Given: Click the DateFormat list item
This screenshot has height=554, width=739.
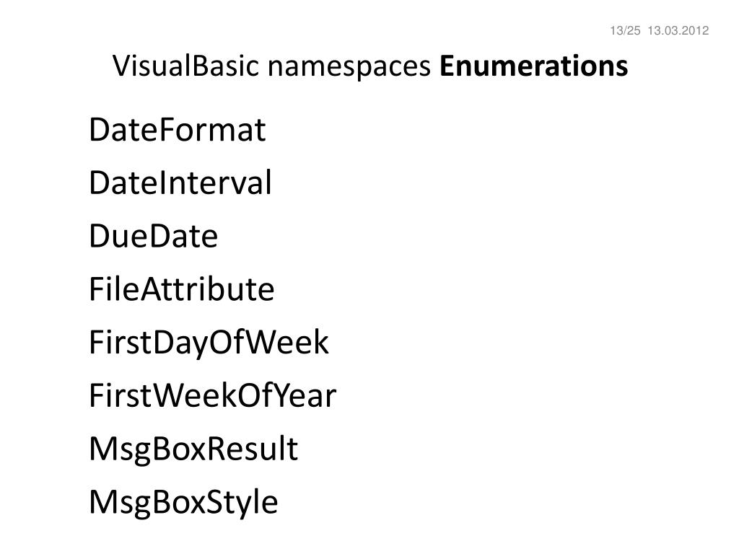Looking at the screenshot, I should pos(178,130).
